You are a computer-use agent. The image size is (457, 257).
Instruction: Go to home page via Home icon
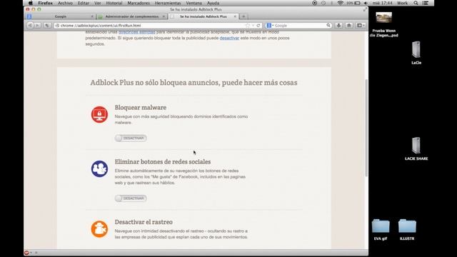tap(349, 26)
